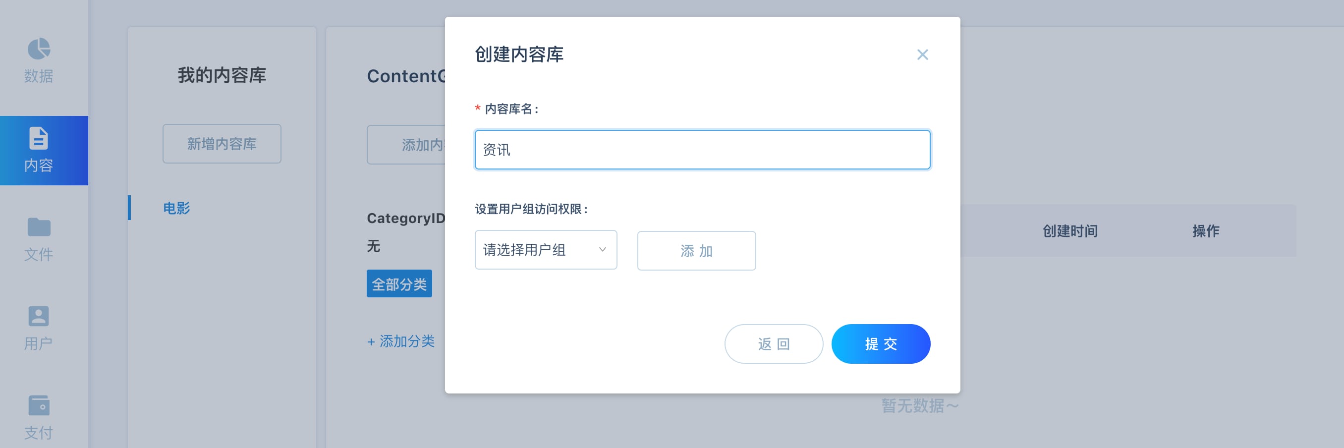Click the content library name input field
Image resolution: width=1344 pixels, height=448 pixels.
click(702, 150)
